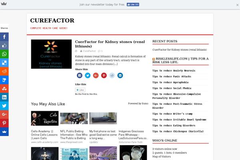Click '3 visitors online now' text

coord(165,149)
